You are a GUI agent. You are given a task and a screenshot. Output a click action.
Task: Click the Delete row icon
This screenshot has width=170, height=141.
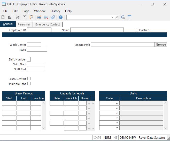click(x=46, y=17)
